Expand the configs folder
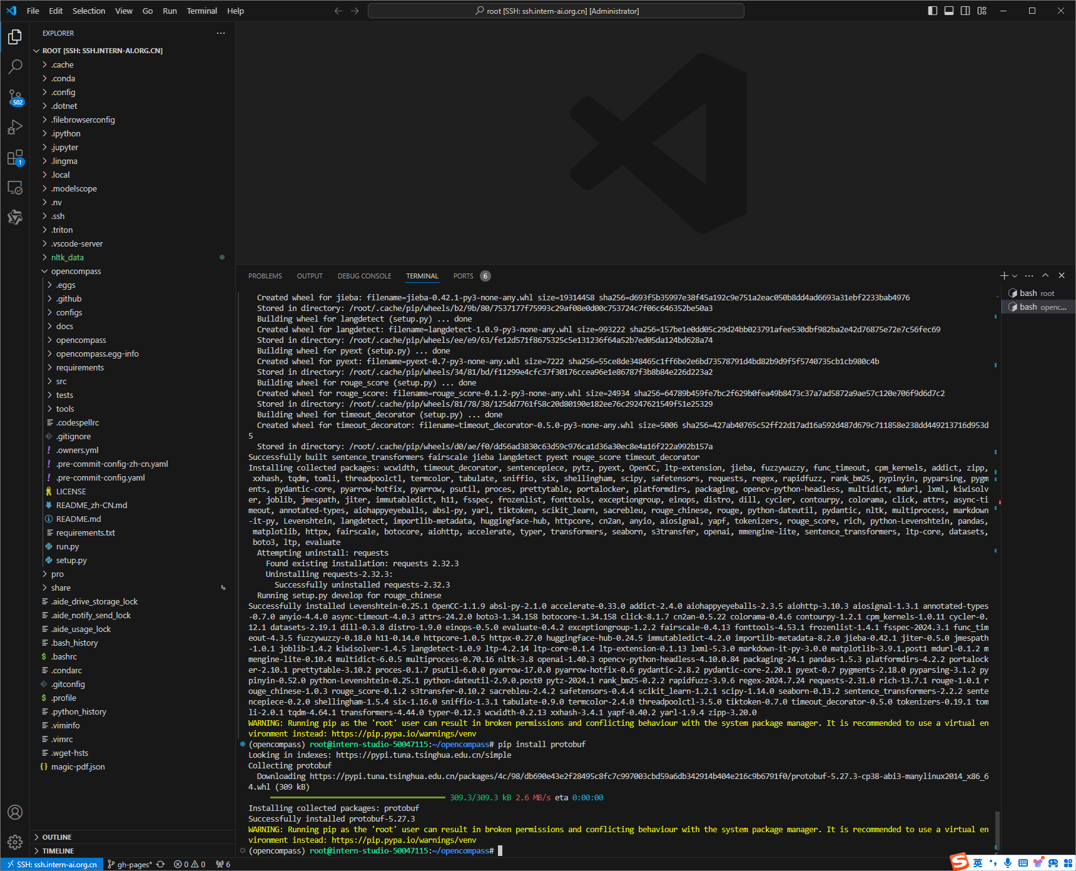Viewport: 1076px width, 871px height. 133,312
